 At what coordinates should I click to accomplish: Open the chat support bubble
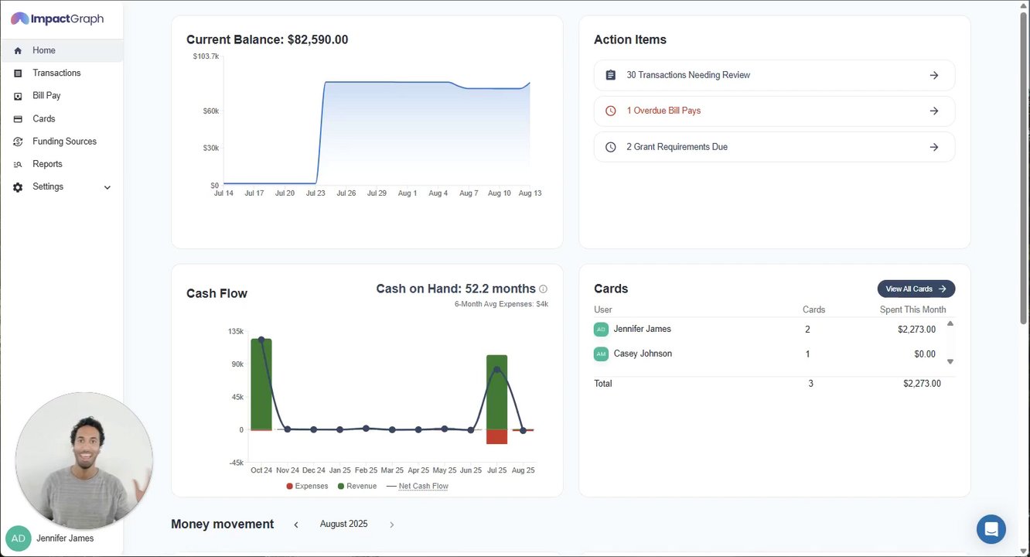coord(991,529)
